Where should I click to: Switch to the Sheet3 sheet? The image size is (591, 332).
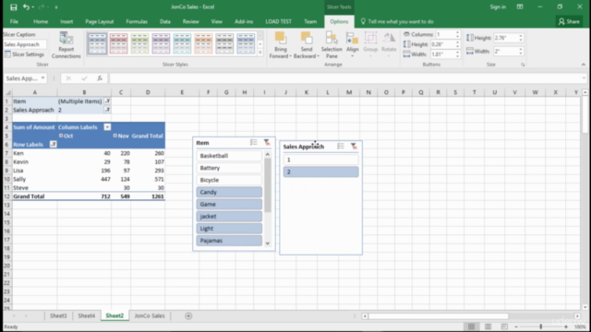click(x=58, y=315)
